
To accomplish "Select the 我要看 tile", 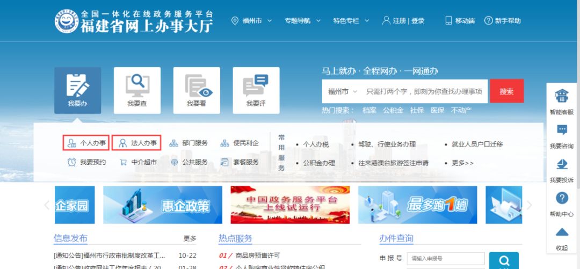I will click(x=197, y=90).
